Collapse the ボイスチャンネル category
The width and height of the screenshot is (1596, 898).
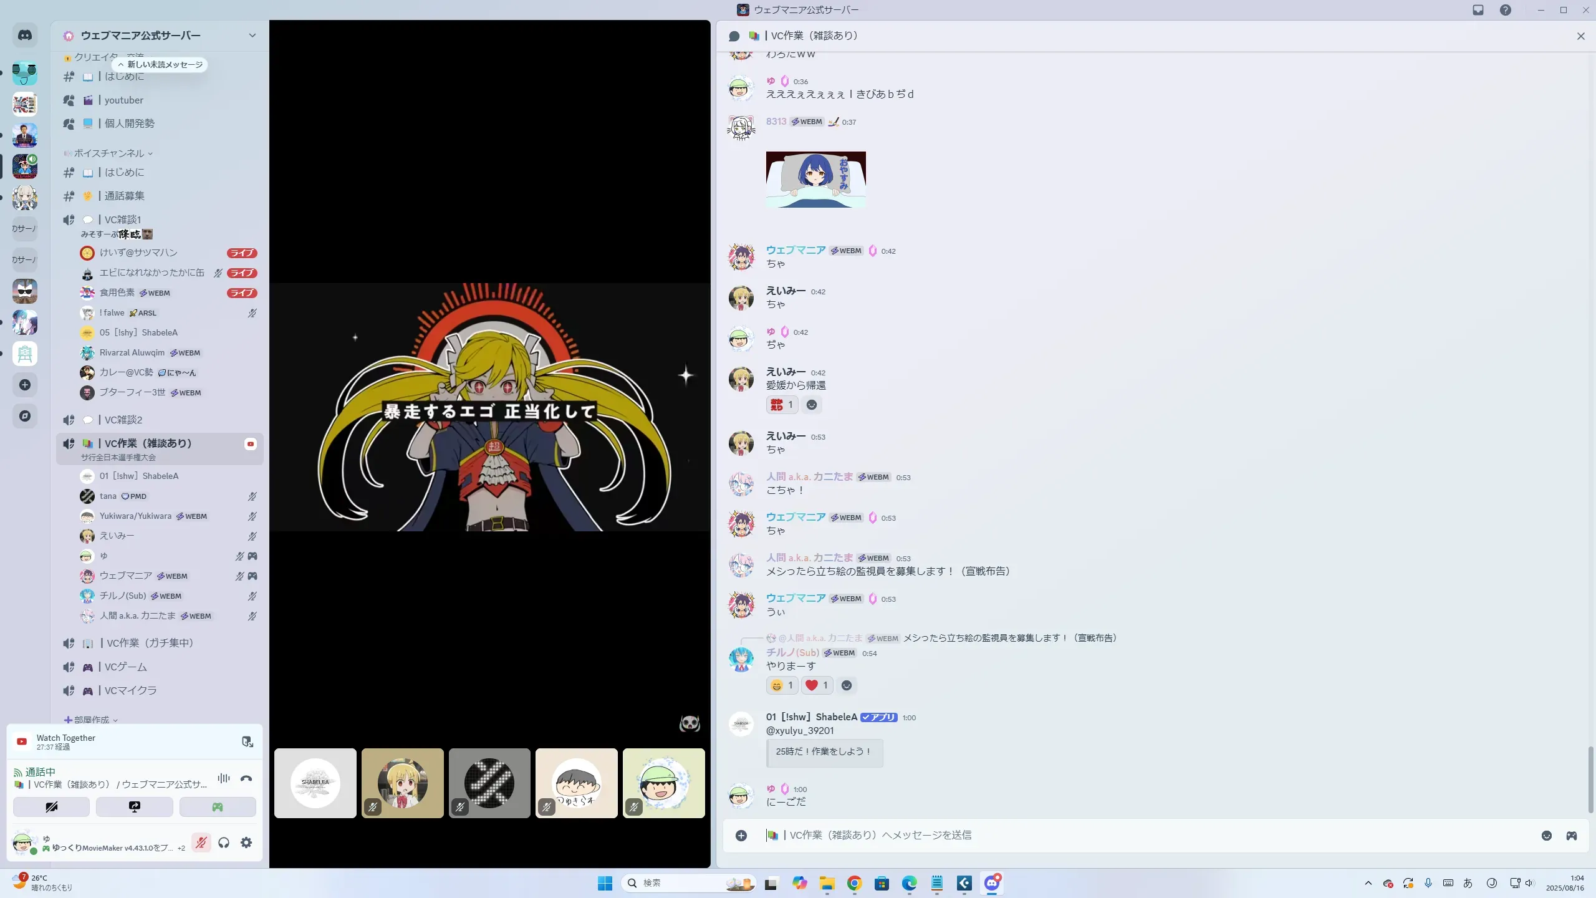tap(109, 153)
